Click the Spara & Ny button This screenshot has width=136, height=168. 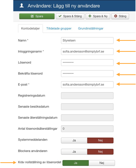[x=98, y=16]
